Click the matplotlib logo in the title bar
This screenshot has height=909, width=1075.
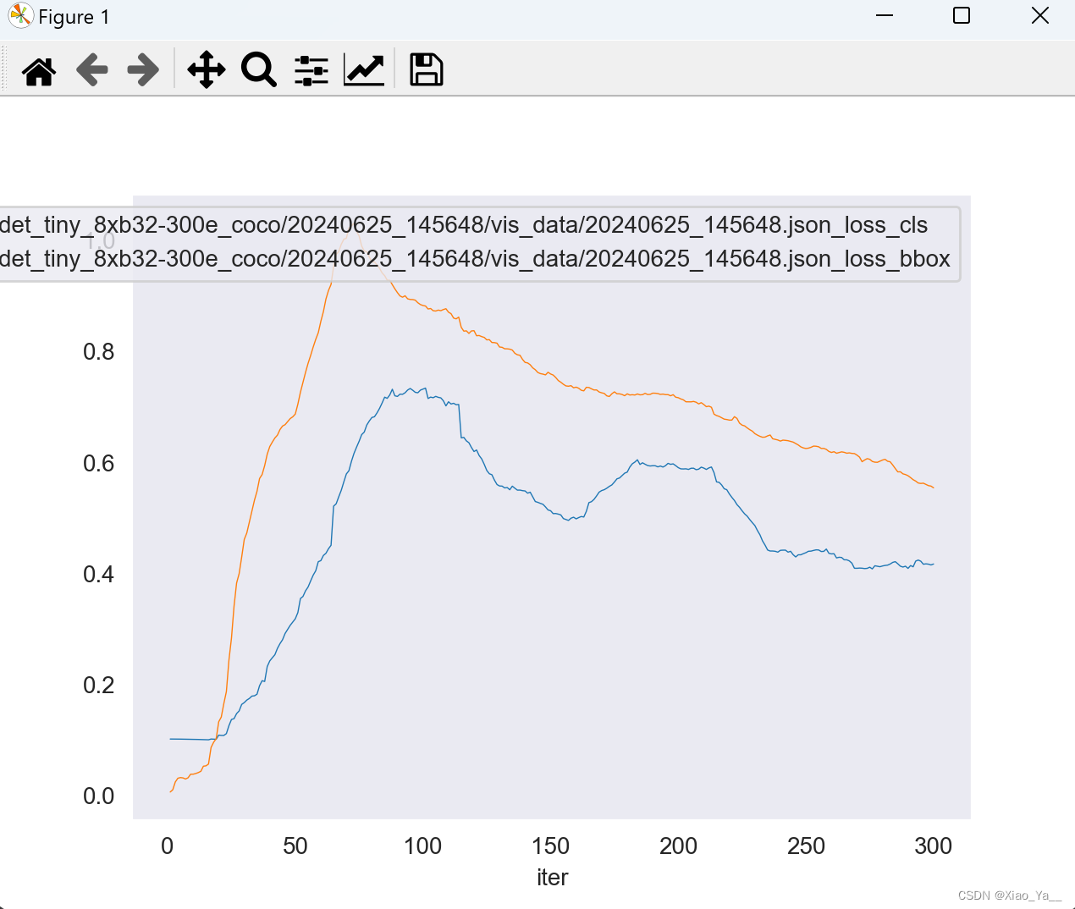click(x=19, y=16)
